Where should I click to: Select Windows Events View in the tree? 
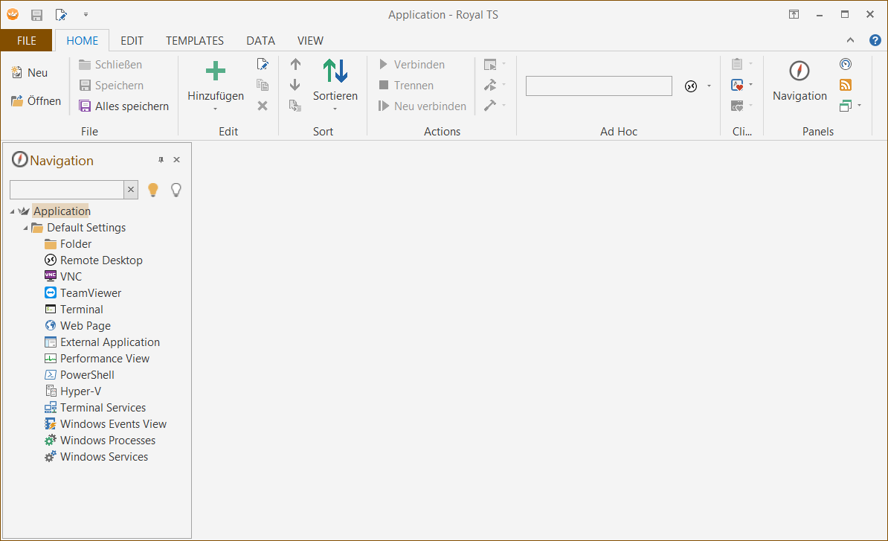point(113,424)
